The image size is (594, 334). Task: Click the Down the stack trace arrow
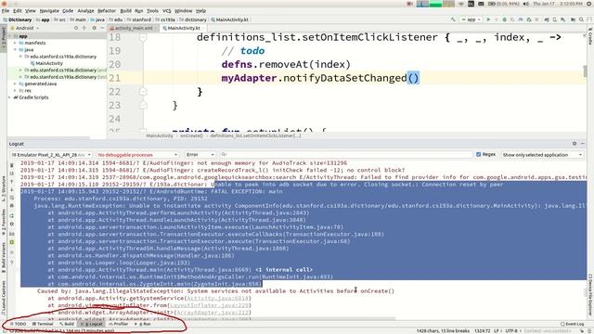12,189
